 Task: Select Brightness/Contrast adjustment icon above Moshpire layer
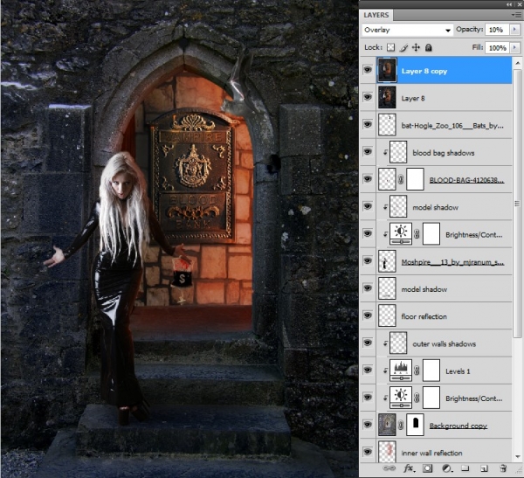(401, 233)
